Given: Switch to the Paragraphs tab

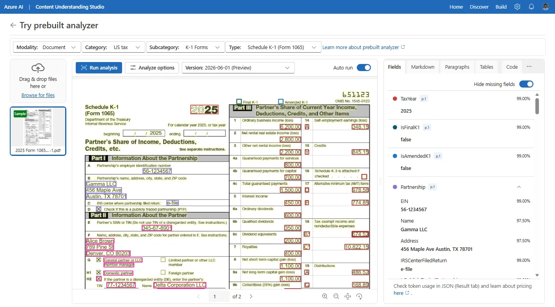Looking at the screenshot, I should pos(457,67).
